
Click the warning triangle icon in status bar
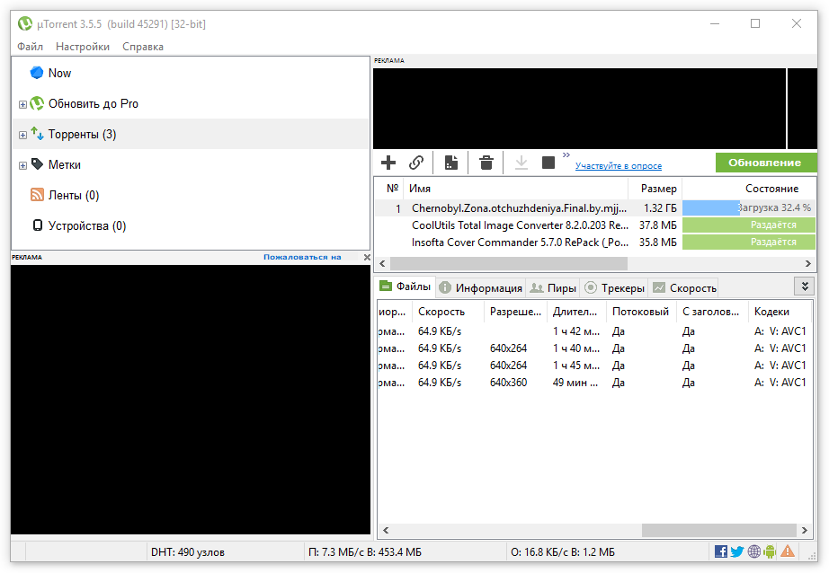[x=788, y=551]
